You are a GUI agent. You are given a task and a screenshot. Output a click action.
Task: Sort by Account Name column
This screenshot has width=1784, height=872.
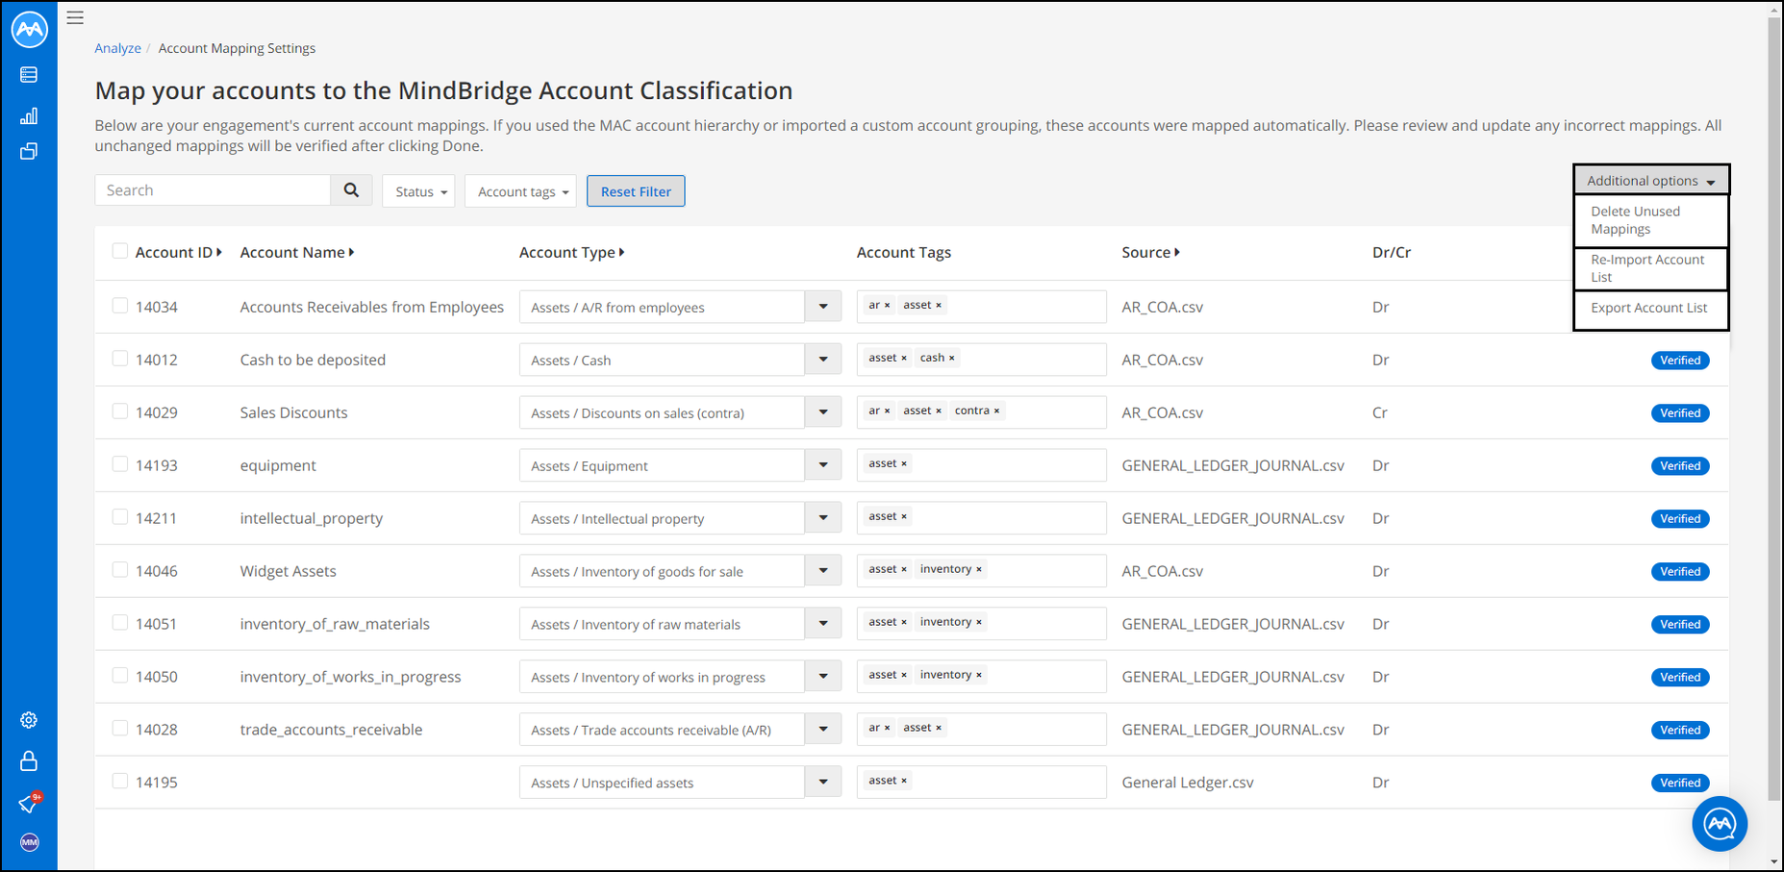pos(297,252)
